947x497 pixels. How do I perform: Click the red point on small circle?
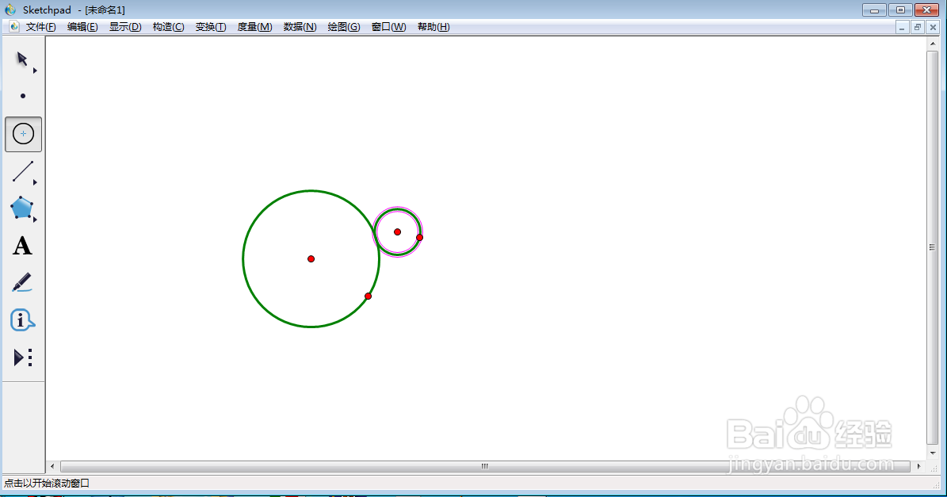[x=420, y=237]
